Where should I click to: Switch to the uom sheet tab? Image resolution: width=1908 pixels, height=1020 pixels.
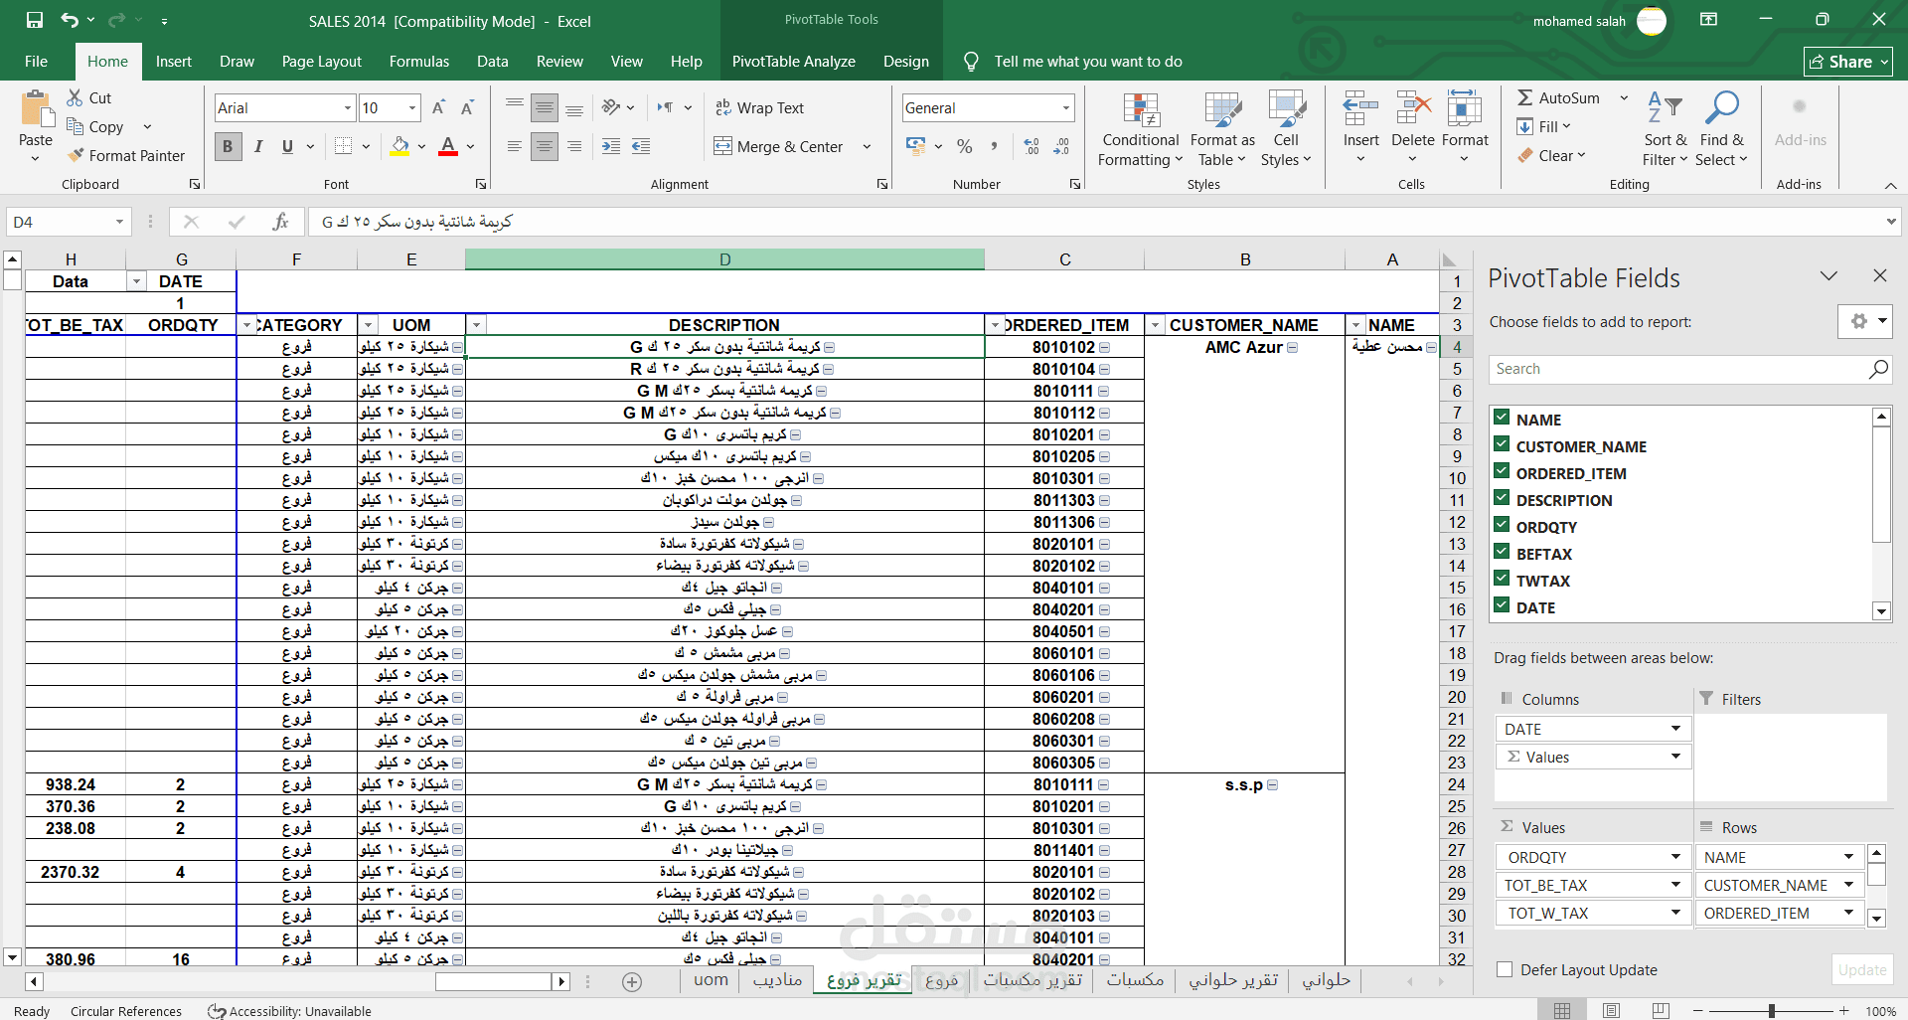click(x=711, y=980)
